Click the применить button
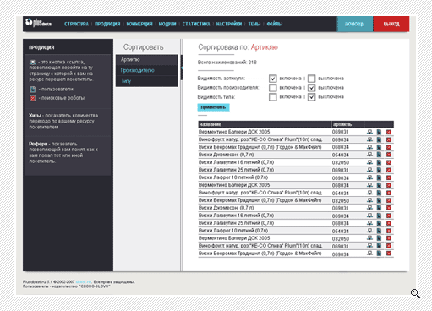The width and height of the screenshot is (432, 311). coord(213,107)
